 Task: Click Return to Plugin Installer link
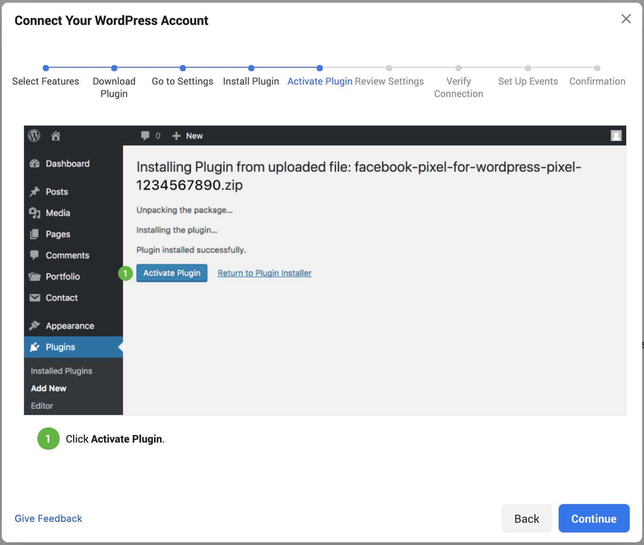265,273
